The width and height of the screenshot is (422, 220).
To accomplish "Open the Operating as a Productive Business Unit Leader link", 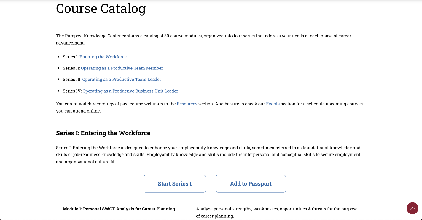I will coord(130,91).
